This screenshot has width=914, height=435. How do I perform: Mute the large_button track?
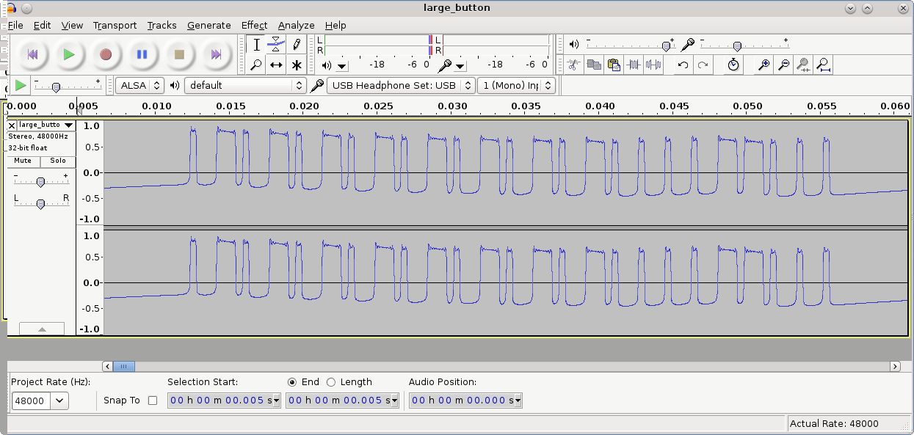click(23, 161)
